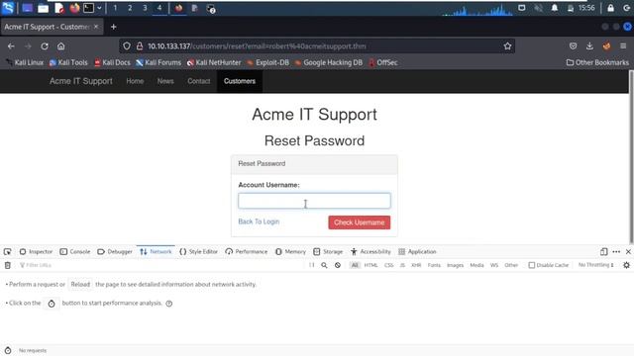Screen dimensions: 634x356
Task: Toggle responsive design mode icon
Action: [603, 251]
